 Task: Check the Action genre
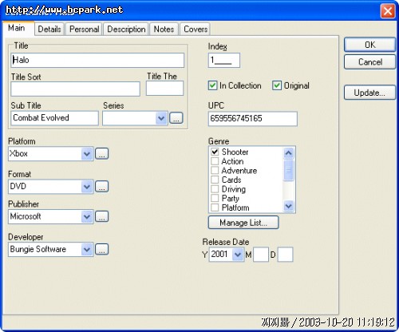click(215, 161)
